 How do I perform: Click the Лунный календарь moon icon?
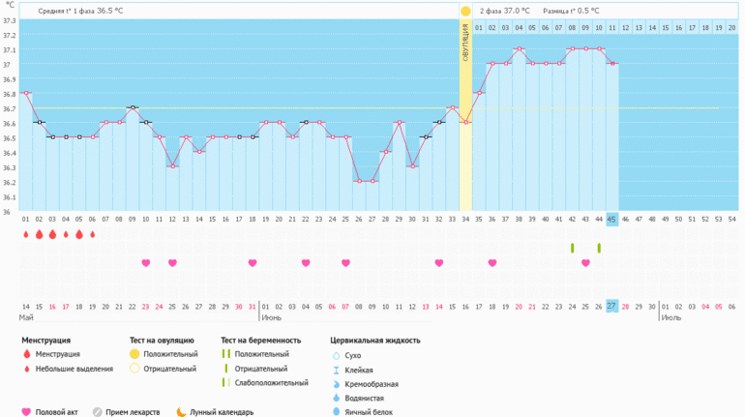point(181,412)
